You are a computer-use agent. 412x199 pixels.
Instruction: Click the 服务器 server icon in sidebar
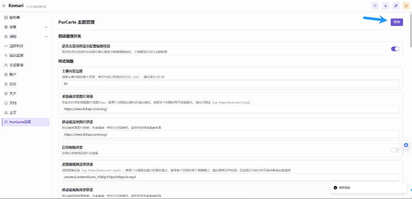[x=6, y=17]
